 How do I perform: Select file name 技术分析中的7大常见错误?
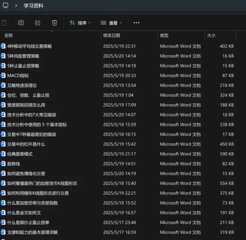click(32, 115)
